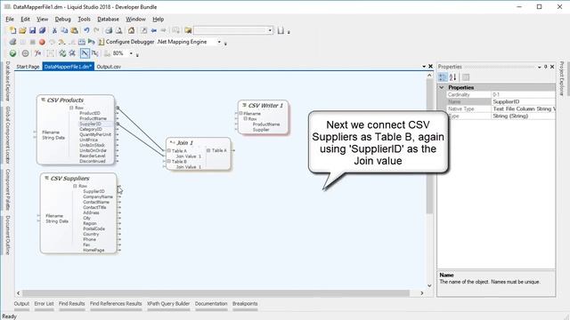Click the blue Navigate Back arrow
This screenshot has height=320, width=570.
(154, 30)
